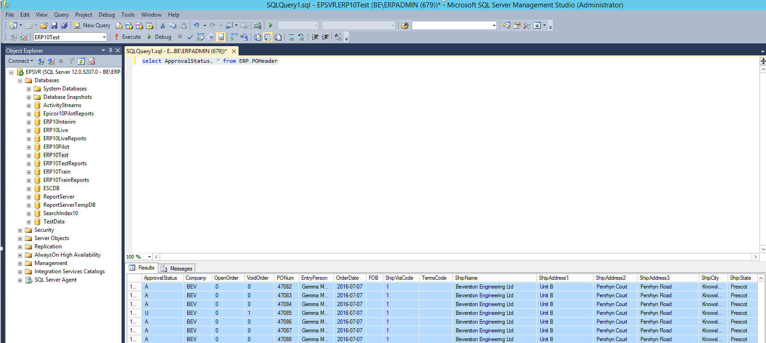The height and width of the screenshot is (343, 766).
Task: Open the Connect dropdown in Object Explorer
Action: tap(21, 61)
